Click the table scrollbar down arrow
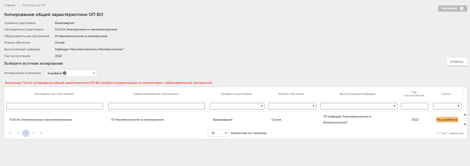The image size is (470, 166). [465, 124]
